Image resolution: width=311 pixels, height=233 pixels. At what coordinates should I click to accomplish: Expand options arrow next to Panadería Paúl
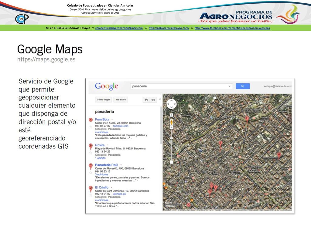pos(121,165)
